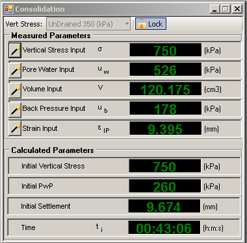
Task: Select the UnDrained 350 (kPa) combo box
Action: pyautogui.click(x=88, y=24)
